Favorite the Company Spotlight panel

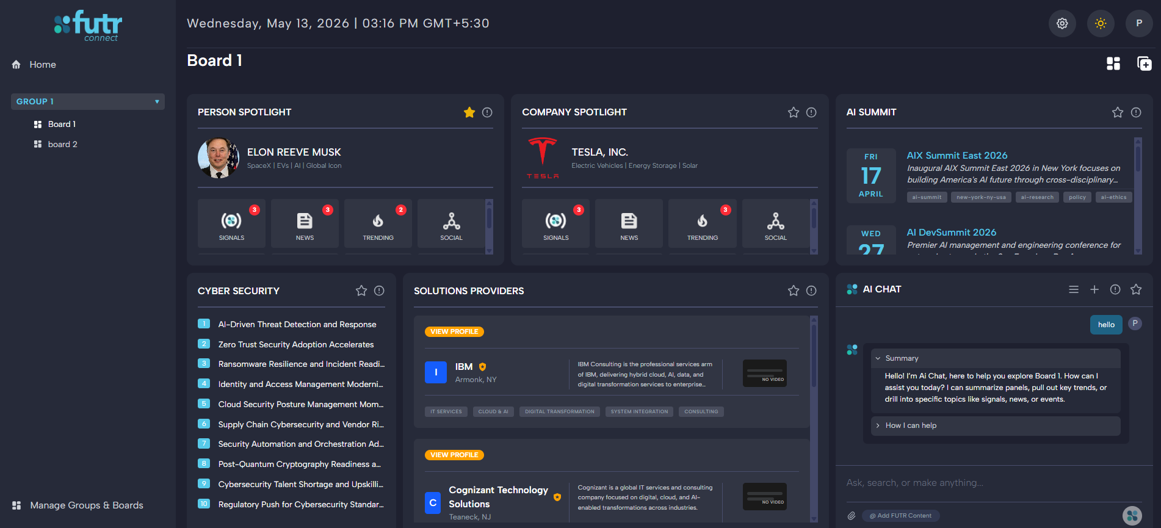794,112
